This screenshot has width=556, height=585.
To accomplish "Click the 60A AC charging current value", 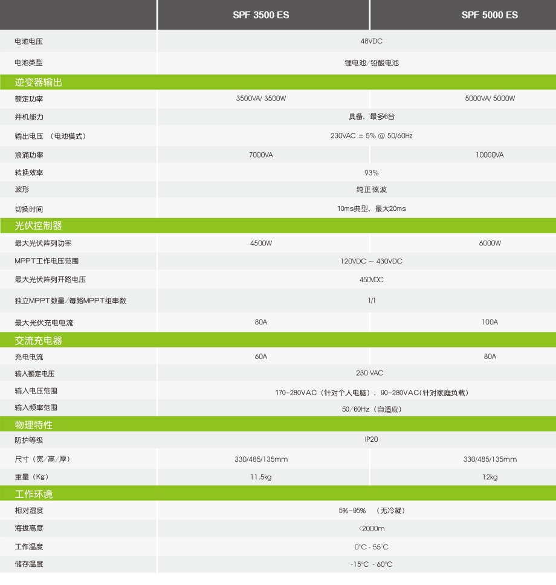I will pos(261,357).
